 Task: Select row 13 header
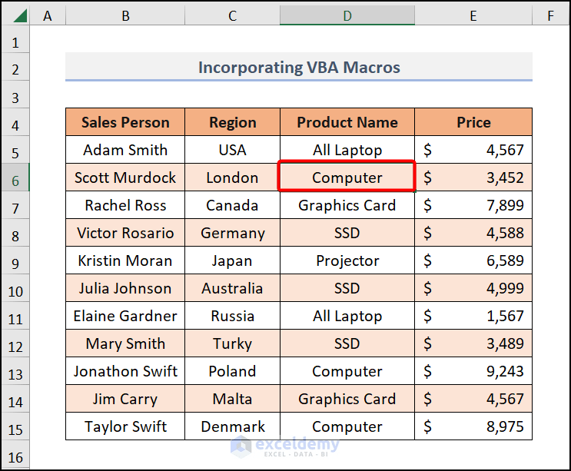pyautogui.click(x=15, y=371)
